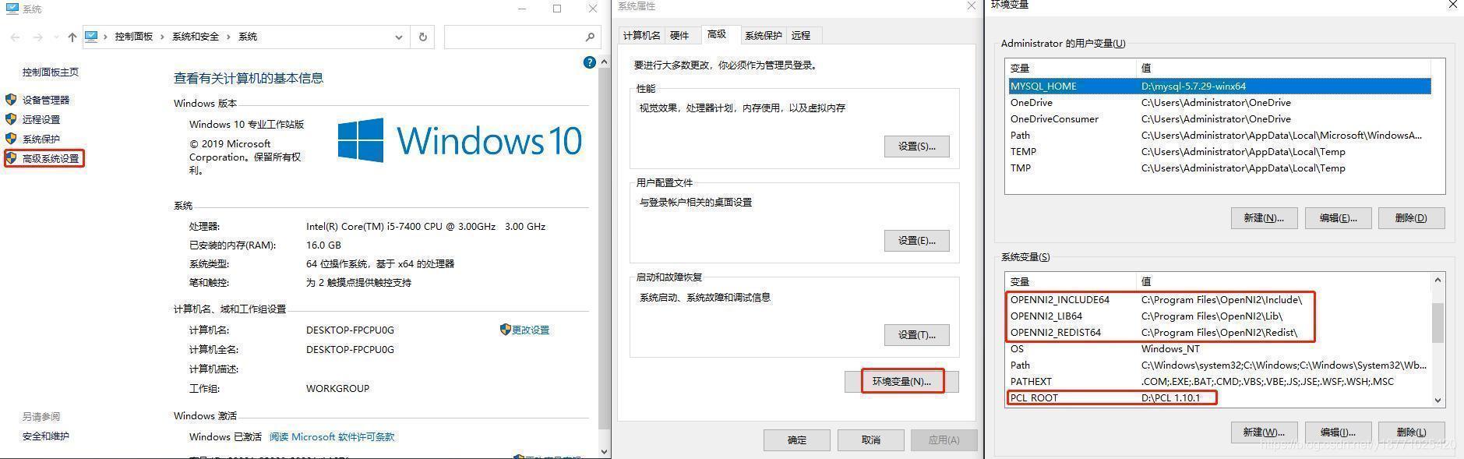Click the disabled Apply (A) button
The height and width of the screenshot is (459, 1464).
[944, 440]
